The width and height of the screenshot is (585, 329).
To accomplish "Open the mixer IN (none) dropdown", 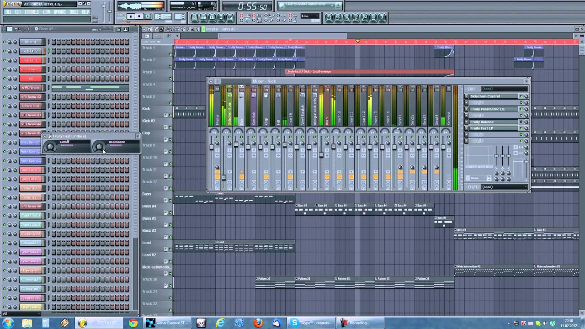I will coord(504,89).
